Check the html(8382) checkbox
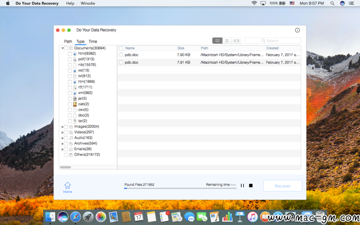This screenshot has width=360, height=225. (70, 54)
